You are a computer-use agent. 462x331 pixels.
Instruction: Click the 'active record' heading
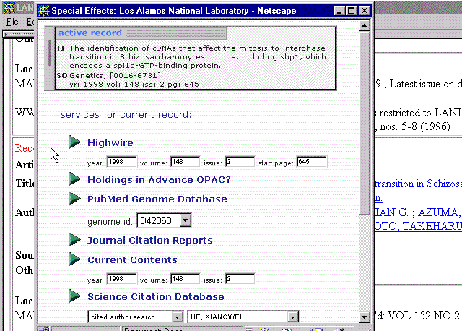click(90, 33)
